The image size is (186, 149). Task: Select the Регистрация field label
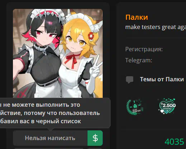144,49
